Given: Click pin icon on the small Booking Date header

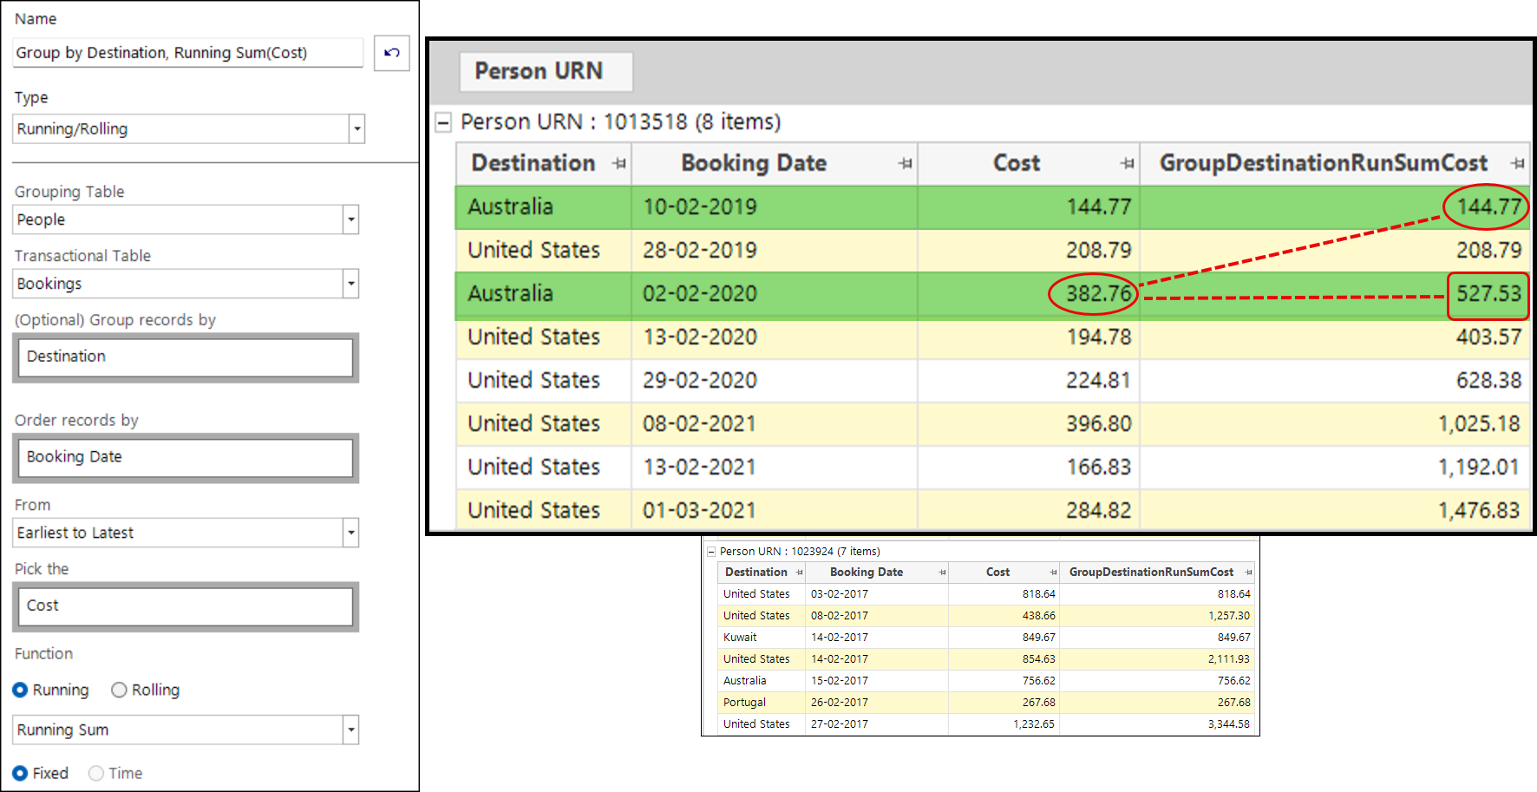Looking at the screenshot, I should coord(942,573).
